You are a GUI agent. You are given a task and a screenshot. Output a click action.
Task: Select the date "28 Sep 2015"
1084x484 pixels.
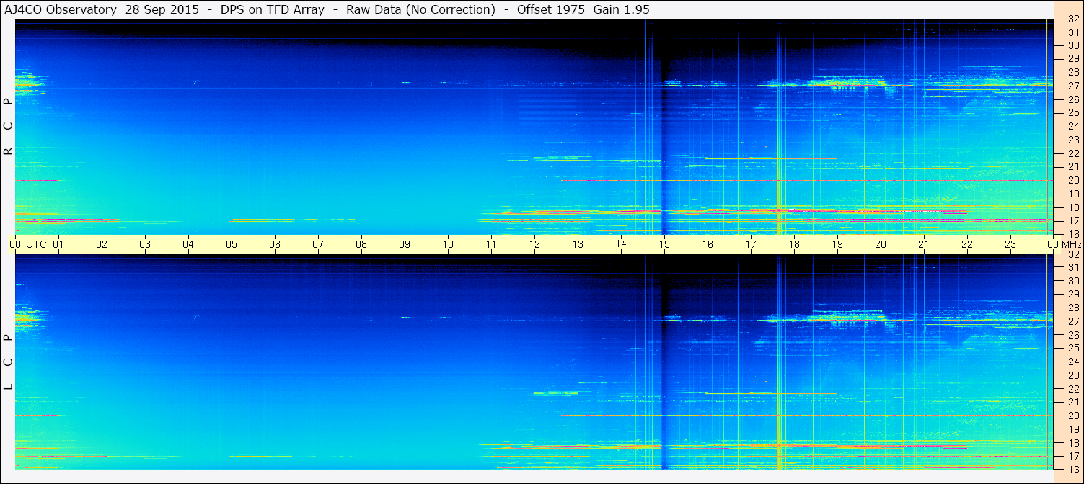tap(162, 9)
